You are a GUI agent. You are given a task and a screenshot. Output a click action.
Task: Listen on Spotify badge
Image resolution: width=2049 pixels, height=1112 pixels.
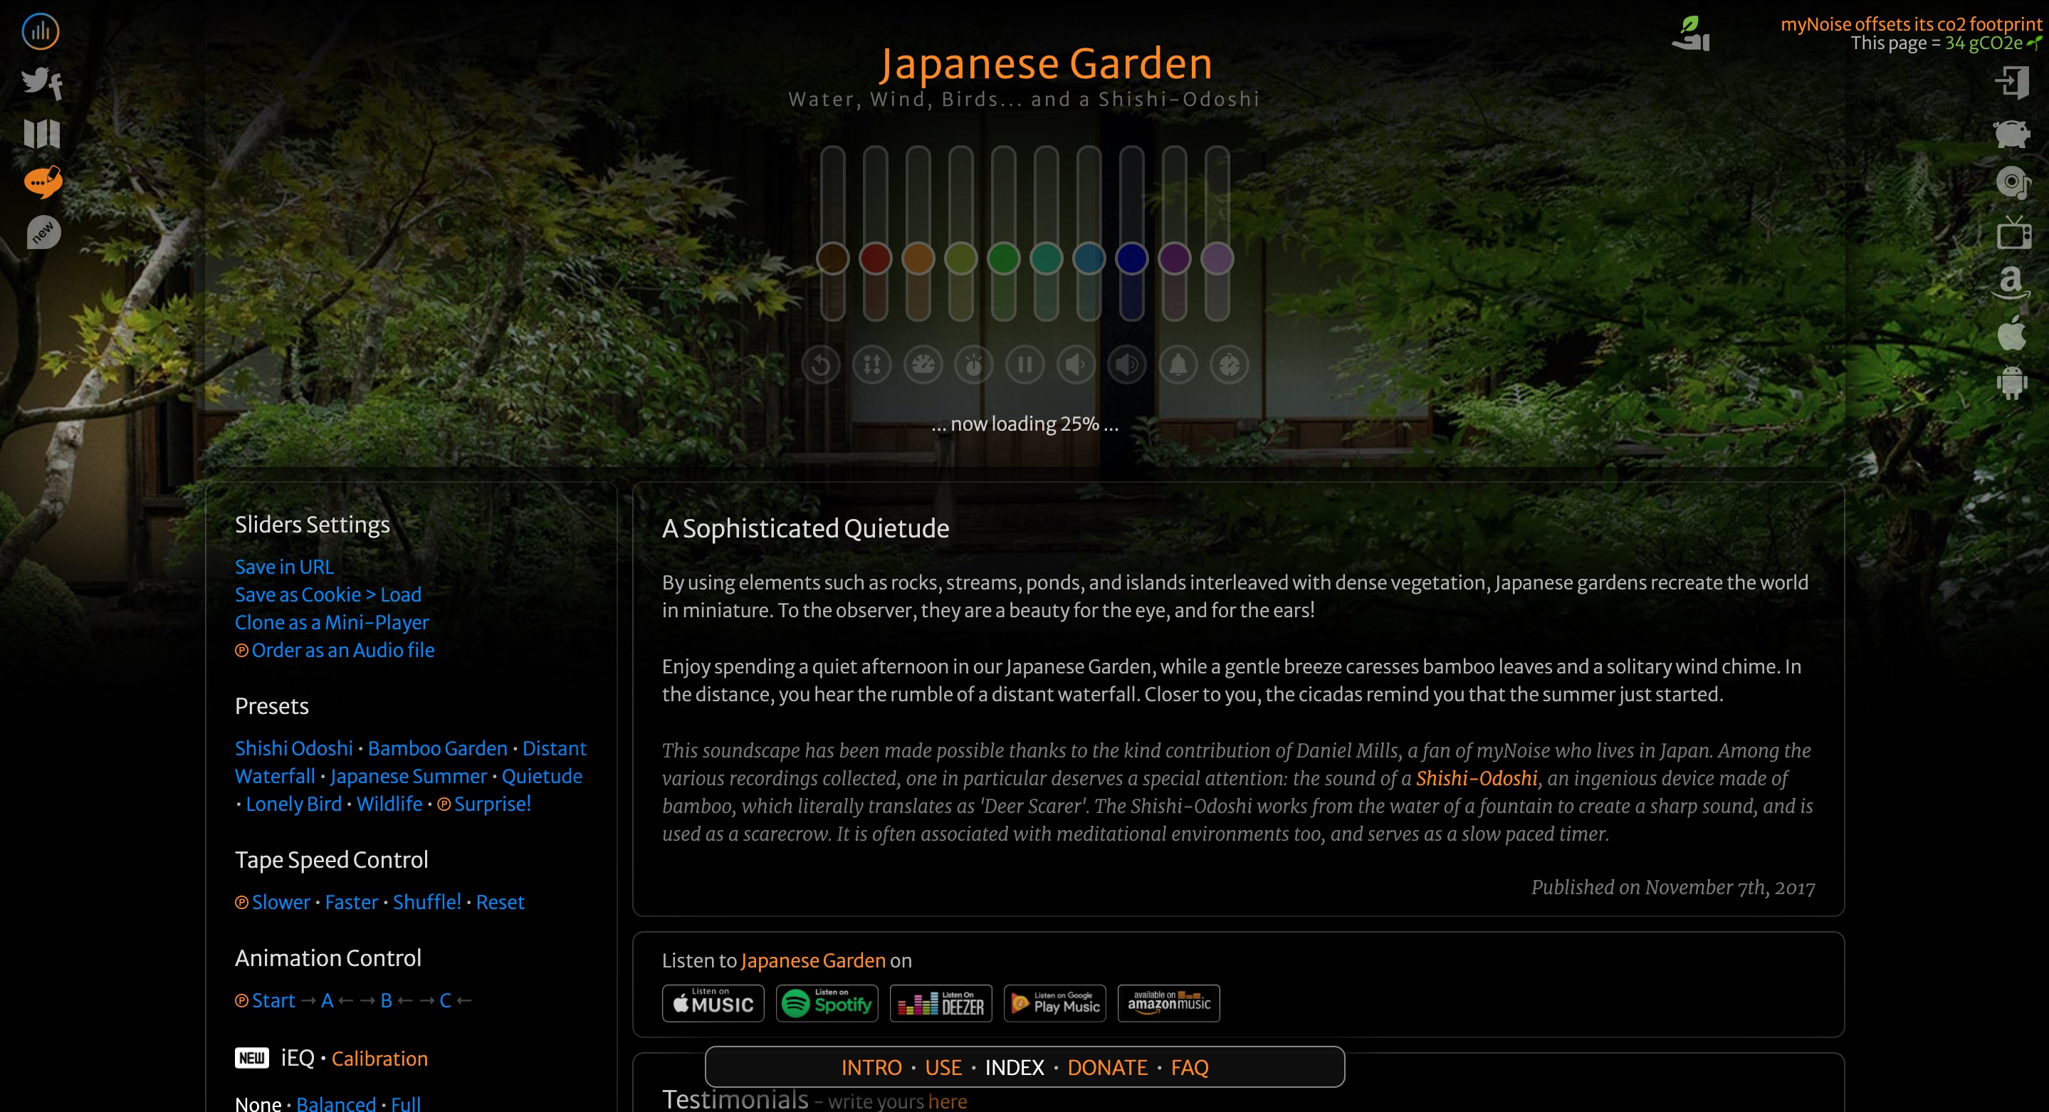(x=827, y=1004)
